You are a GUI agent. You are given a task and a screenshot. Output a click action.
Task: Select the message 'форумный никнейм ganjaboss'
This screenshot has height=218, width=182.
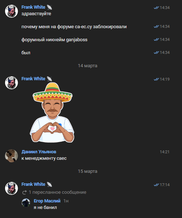(55, 40)
